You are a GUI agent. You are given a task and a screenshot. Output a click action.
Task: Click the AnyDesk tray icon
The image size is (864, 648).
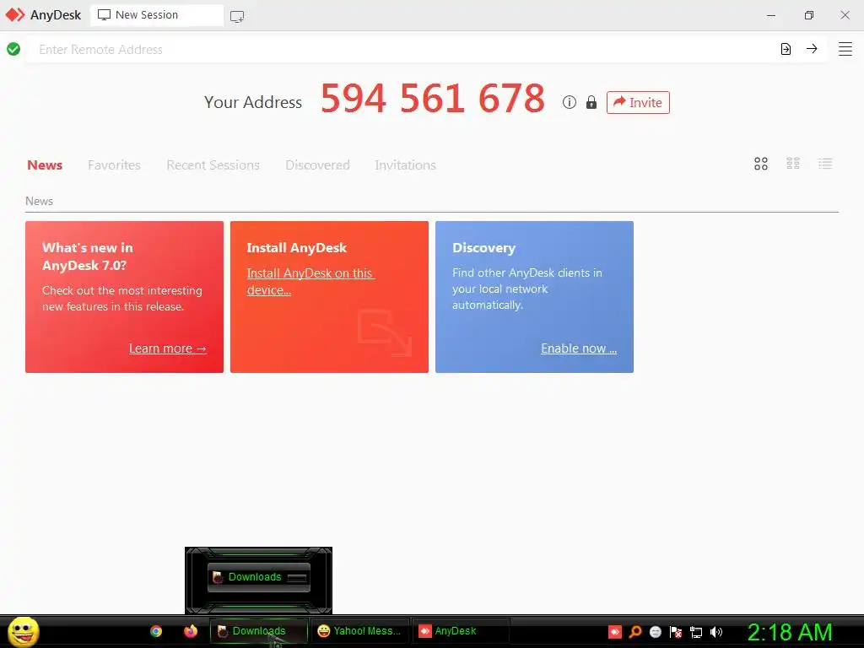pyautogui.click(x=615, y=631)
